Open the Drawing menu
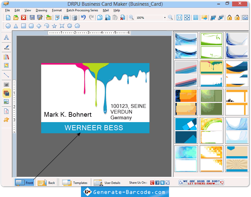 pyautogui.click(x=41, y=10)
